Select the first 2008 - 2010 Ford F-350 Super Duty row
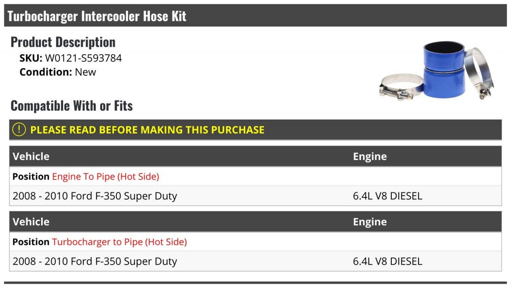This screenshot has height=288, width=511. (255, 196)
